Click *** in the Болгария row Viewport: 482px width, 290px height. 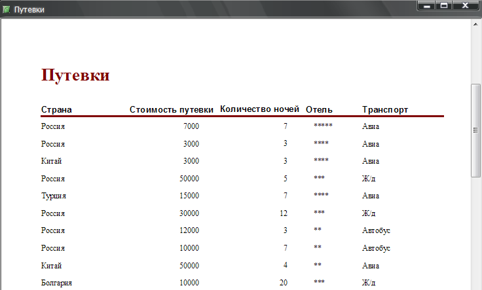tap(320, 281)
